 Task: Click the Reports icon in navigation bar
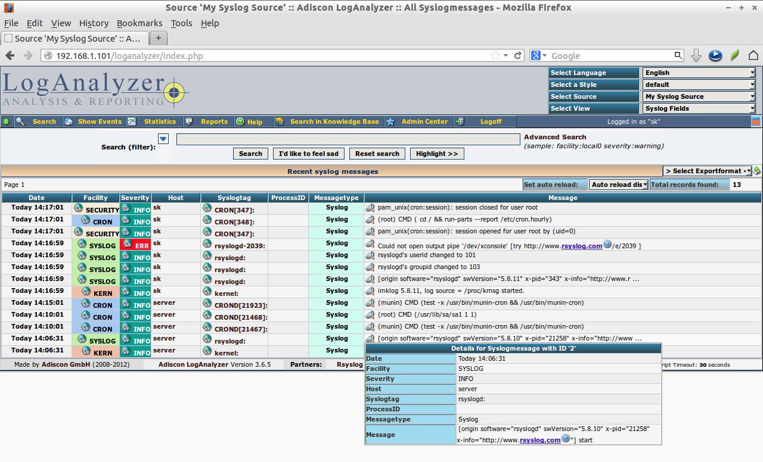pyautogui.click(x=189, y=121)
